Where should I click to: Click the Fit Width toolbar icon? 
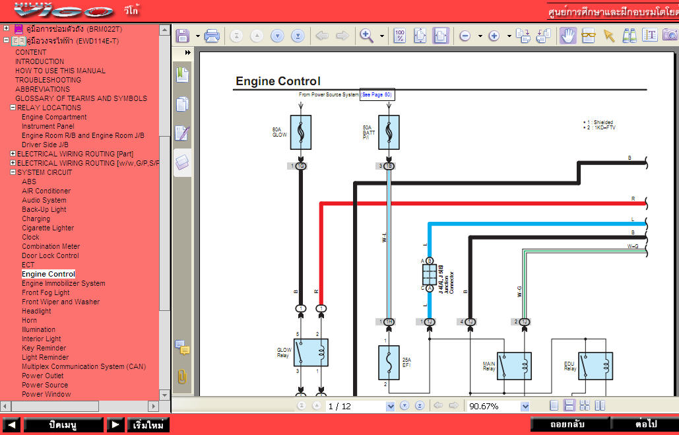[x=440, y=36]
